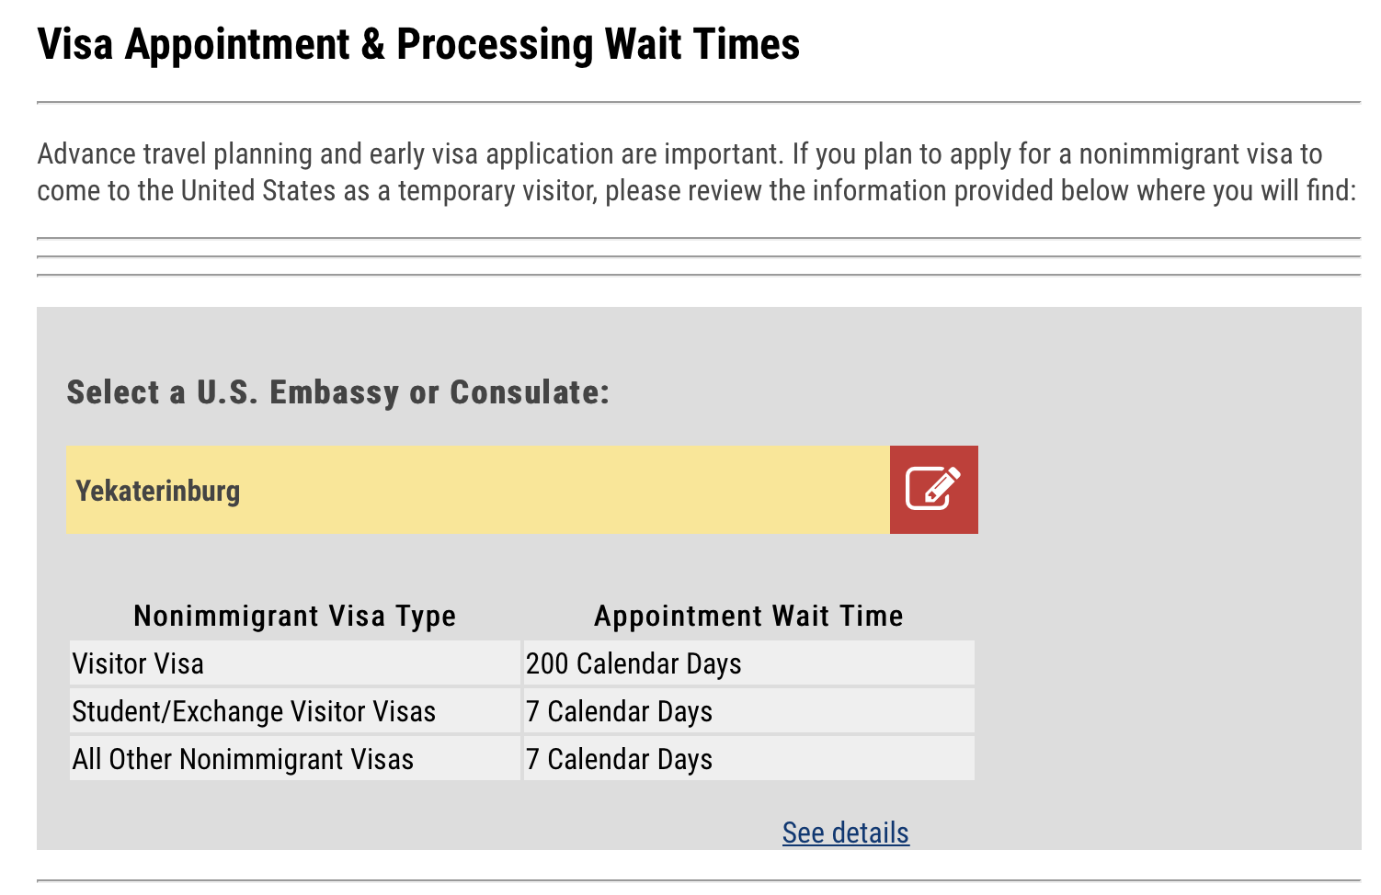The height and width of the screenshot is (895, 1381).
Task: Click the Visa Appointment & Processing Wait Times title
Action: (x=418, y=44)
